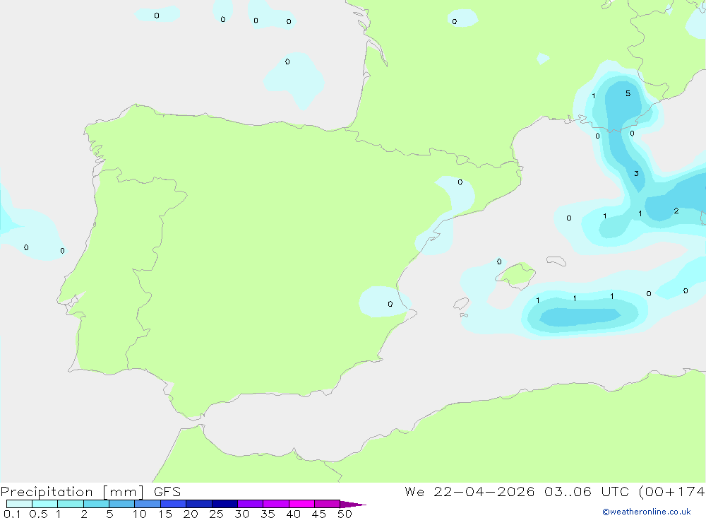Pick the 1–2 mm legend color box
The image size is (706, 518).
pos(71,504)
